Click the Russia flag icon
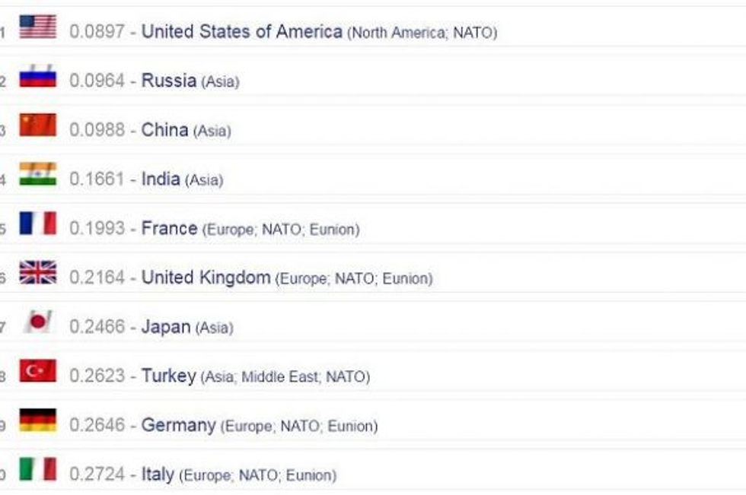This screenshot has width=746, height=495. [x=37, y=76]
